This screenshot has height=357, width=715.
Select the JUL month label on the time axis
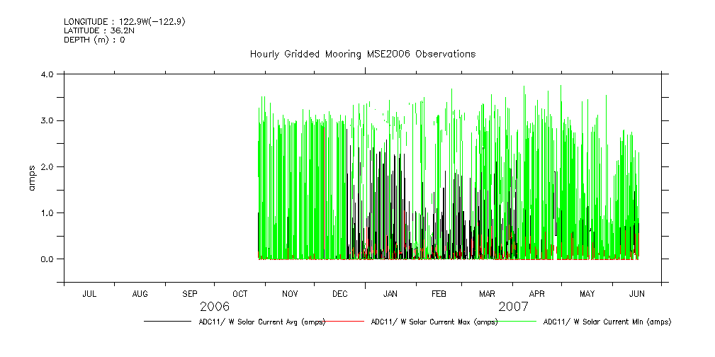(89, 293)
